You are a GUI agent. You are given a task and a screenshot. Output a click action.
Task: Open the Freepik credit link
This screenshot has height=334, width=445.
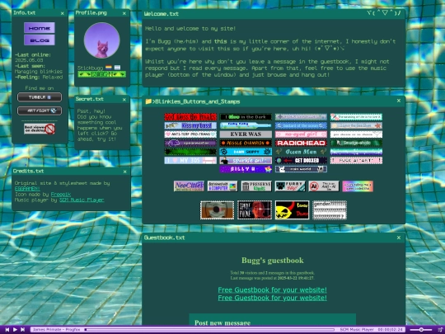point(61,195)
